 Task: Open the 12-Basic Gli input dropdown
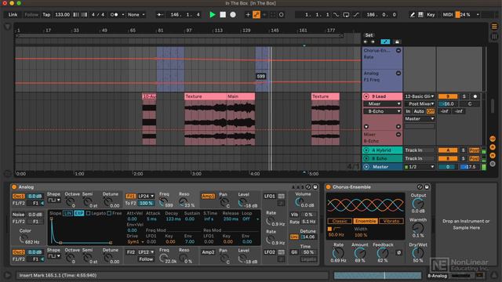[x=420, y=96]
